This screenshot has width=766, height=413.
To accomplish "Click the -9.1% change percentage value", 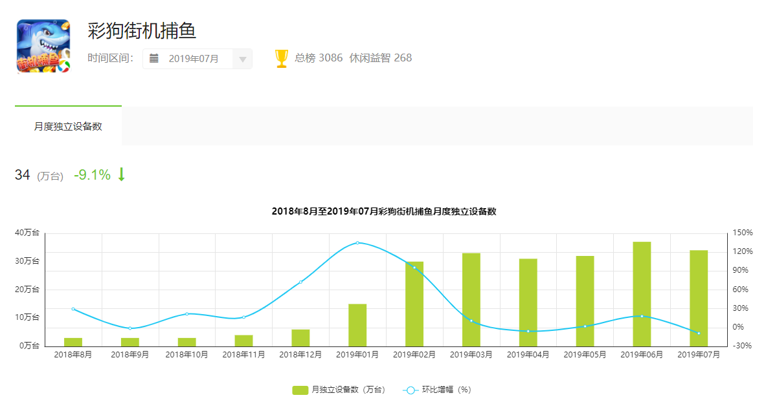I will tap(92, 175).
